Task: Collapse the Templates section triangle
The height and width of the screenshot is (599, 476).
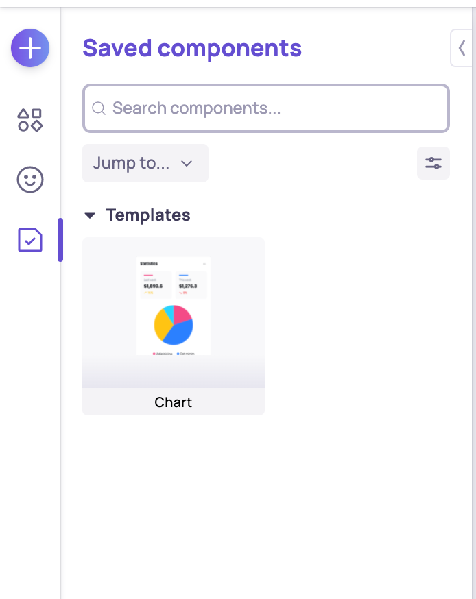Action: [x=90, y=215]
